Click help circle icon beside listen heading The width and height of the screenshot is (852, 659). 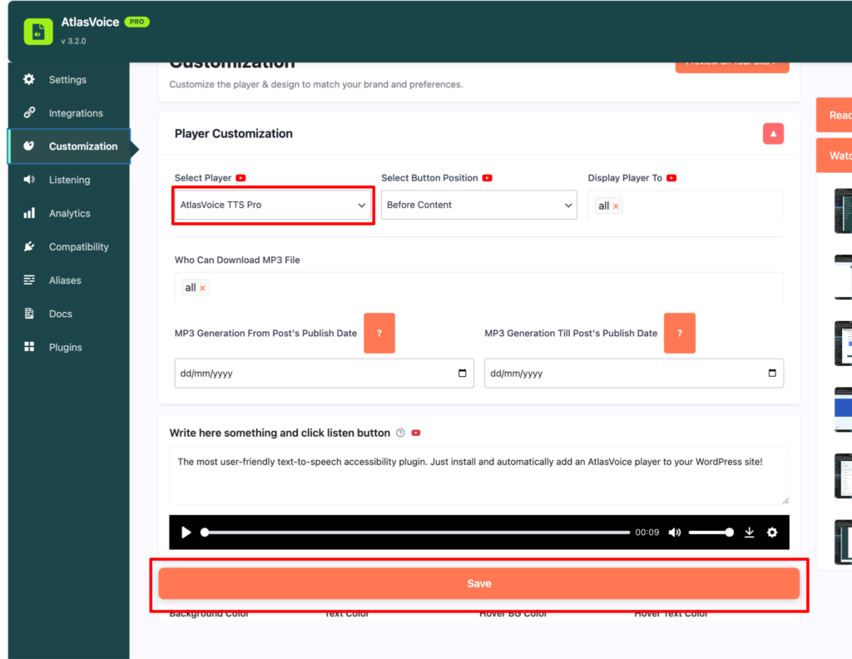tap(400, 433)
